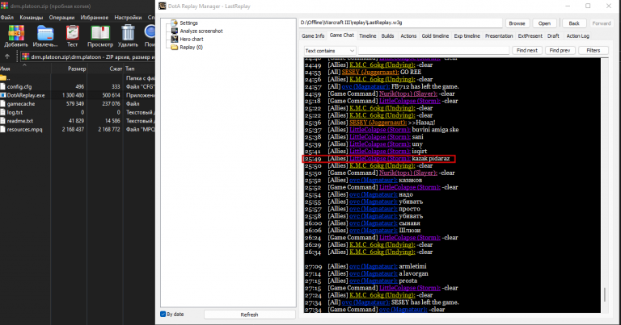Open the Команды menu in WinRAR

tap(32, 18)
